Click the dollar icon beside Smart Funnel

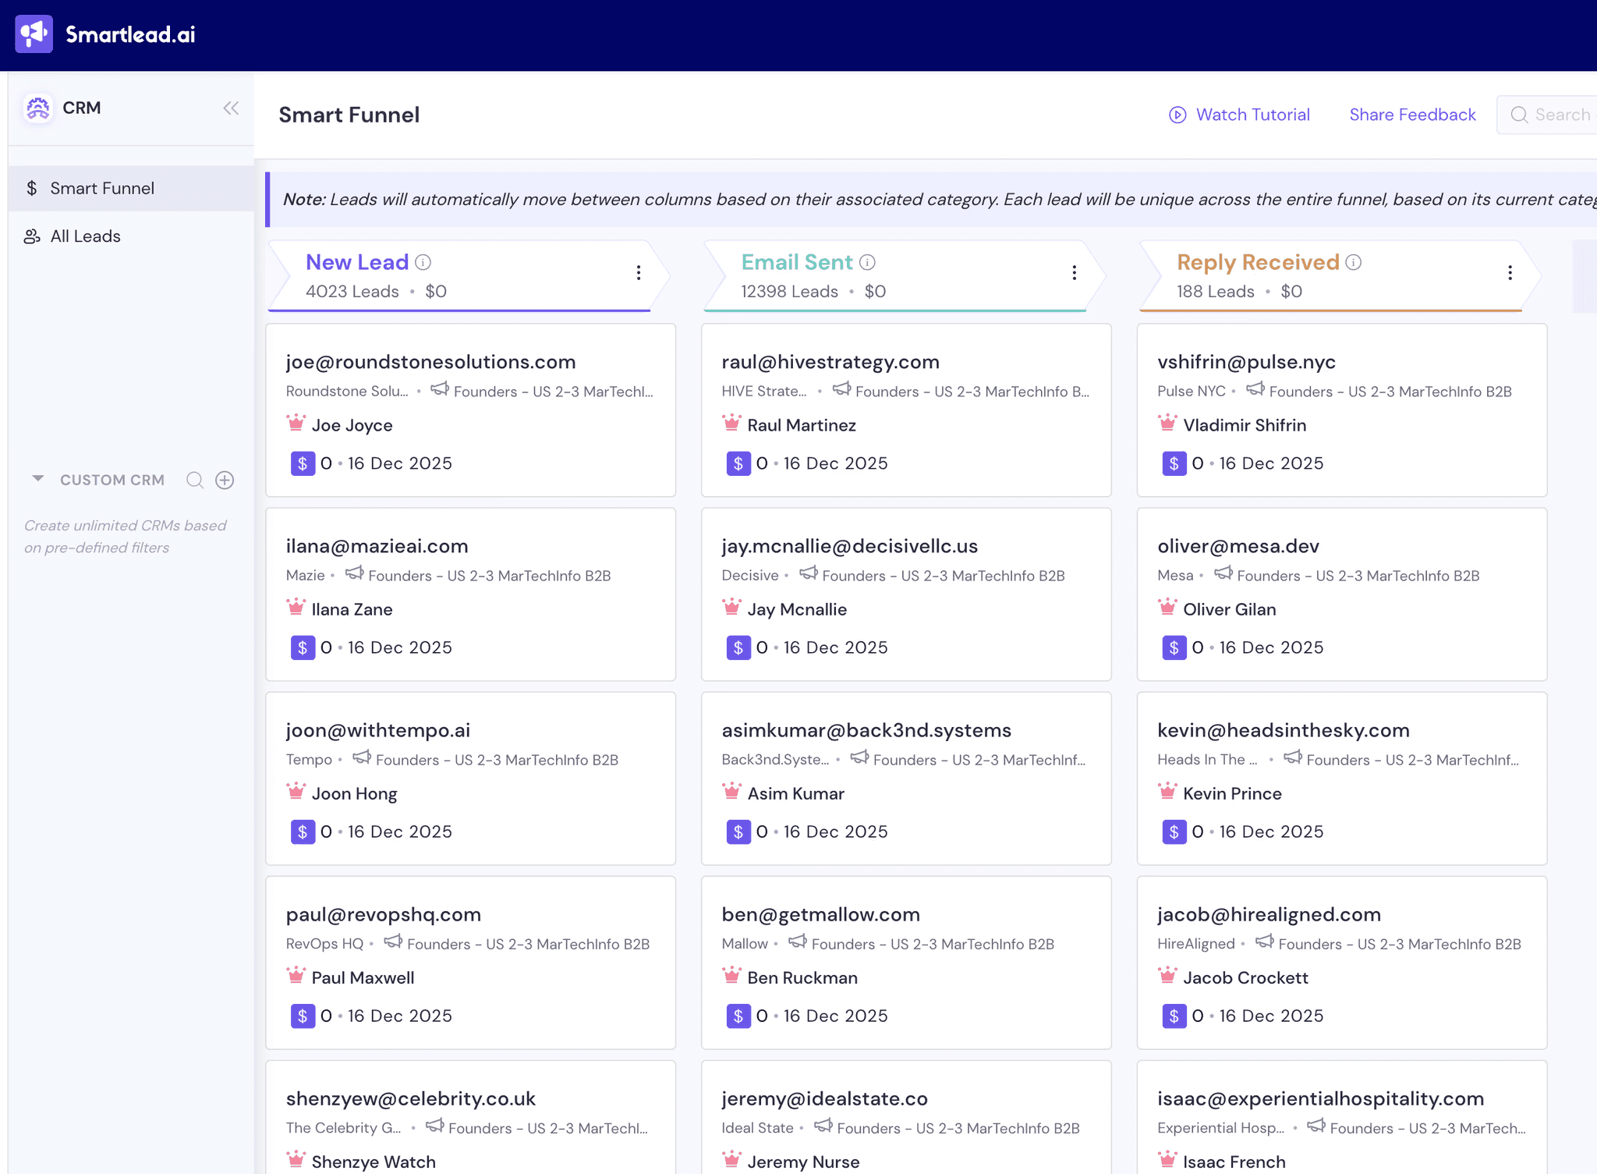(x=32, y=188)
